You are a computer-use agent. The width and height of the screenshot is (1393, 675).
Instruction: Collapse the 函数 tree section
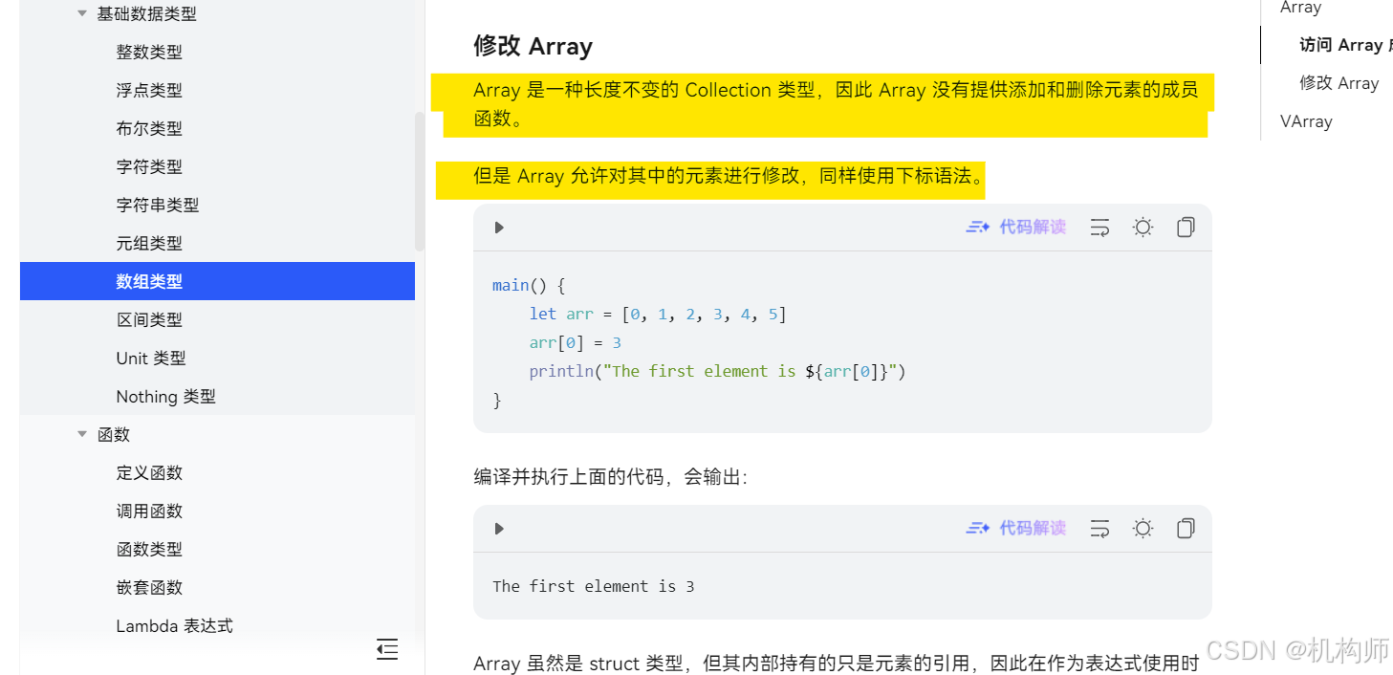coord(81,434)
